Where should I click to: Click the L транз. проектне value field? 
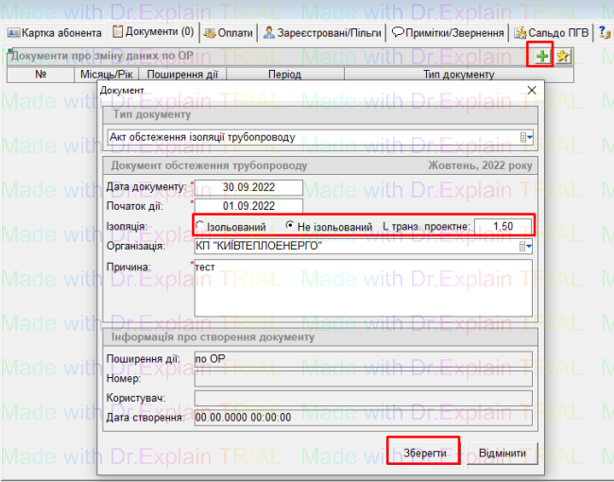click(501, 226)
